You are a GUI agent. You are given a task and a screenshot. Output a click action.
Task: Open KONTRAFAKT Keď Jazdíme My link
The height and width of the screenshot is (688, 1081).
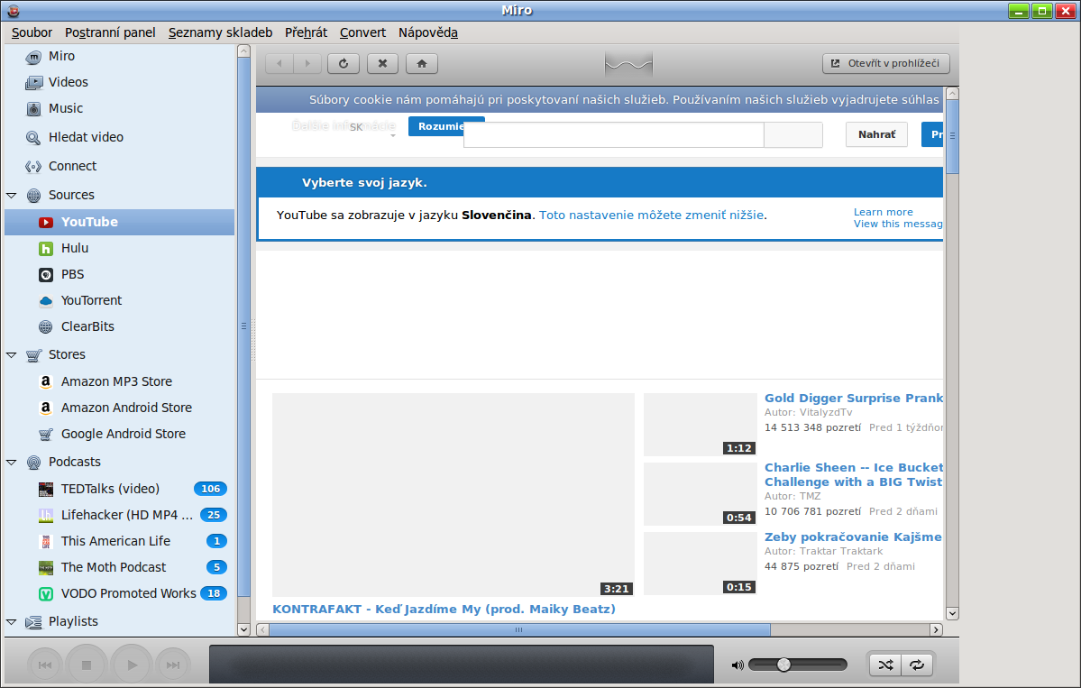(444, 609)
